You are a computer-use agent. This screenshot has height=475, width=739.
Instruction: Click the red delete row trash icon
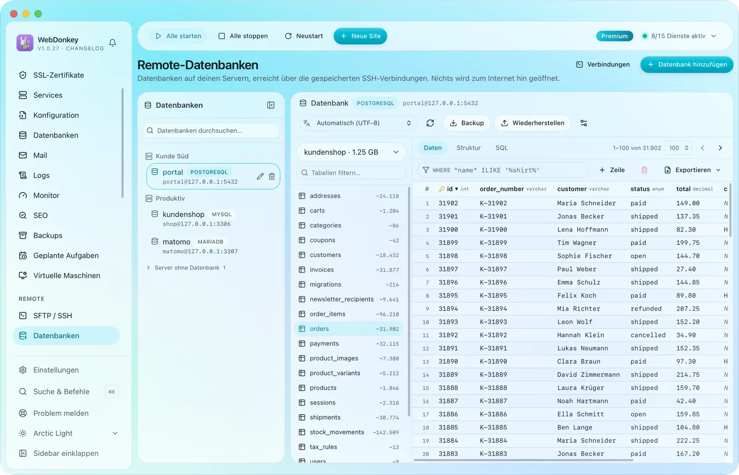tap(644, 170)
